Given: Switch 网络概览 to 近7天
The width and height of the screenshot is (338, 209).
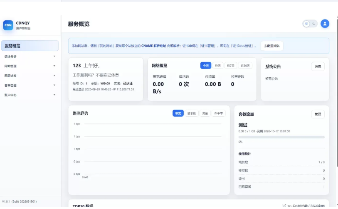Looking at the screenshot, I should [231, 66].
